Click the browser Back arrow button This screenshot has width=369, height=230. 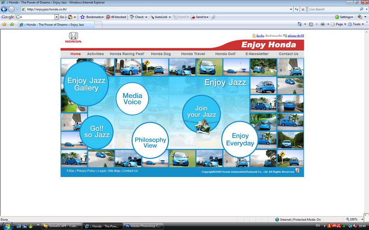(4, 9)
